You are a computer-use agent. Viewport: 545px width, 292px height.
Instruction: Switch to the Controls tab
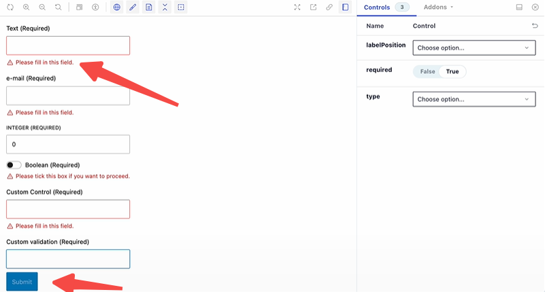click(x=378, y=7)
